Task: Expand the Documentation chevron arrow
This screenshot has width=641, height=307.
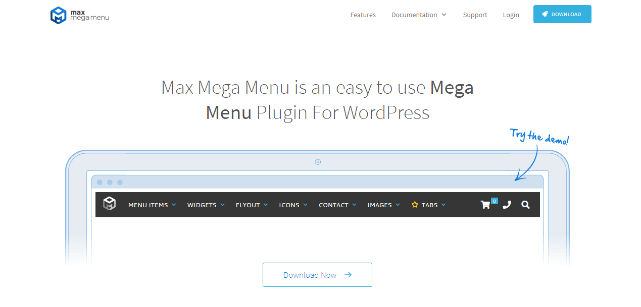Action: pyautogui.click(x=444, y=15)
